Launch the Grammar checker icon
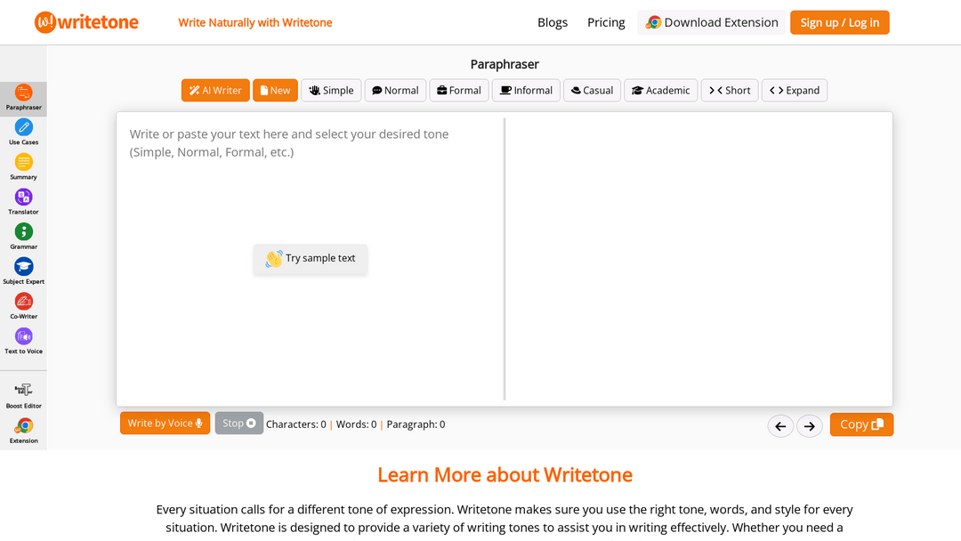Screen dimensions: 961x541 pos(23,232)
